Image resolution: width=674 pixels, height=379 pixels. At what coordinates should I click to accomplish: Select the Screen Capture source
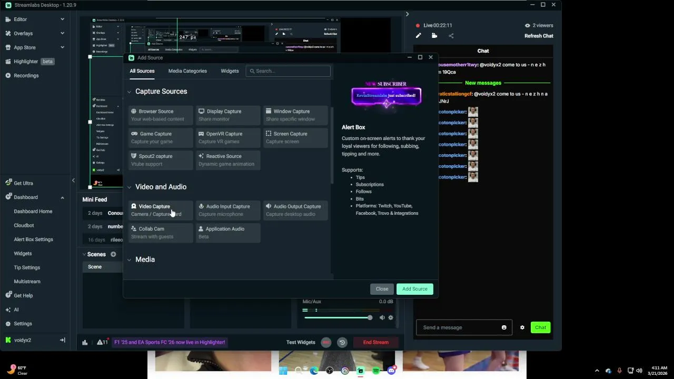pyautogui.click(x=295, y=137)
